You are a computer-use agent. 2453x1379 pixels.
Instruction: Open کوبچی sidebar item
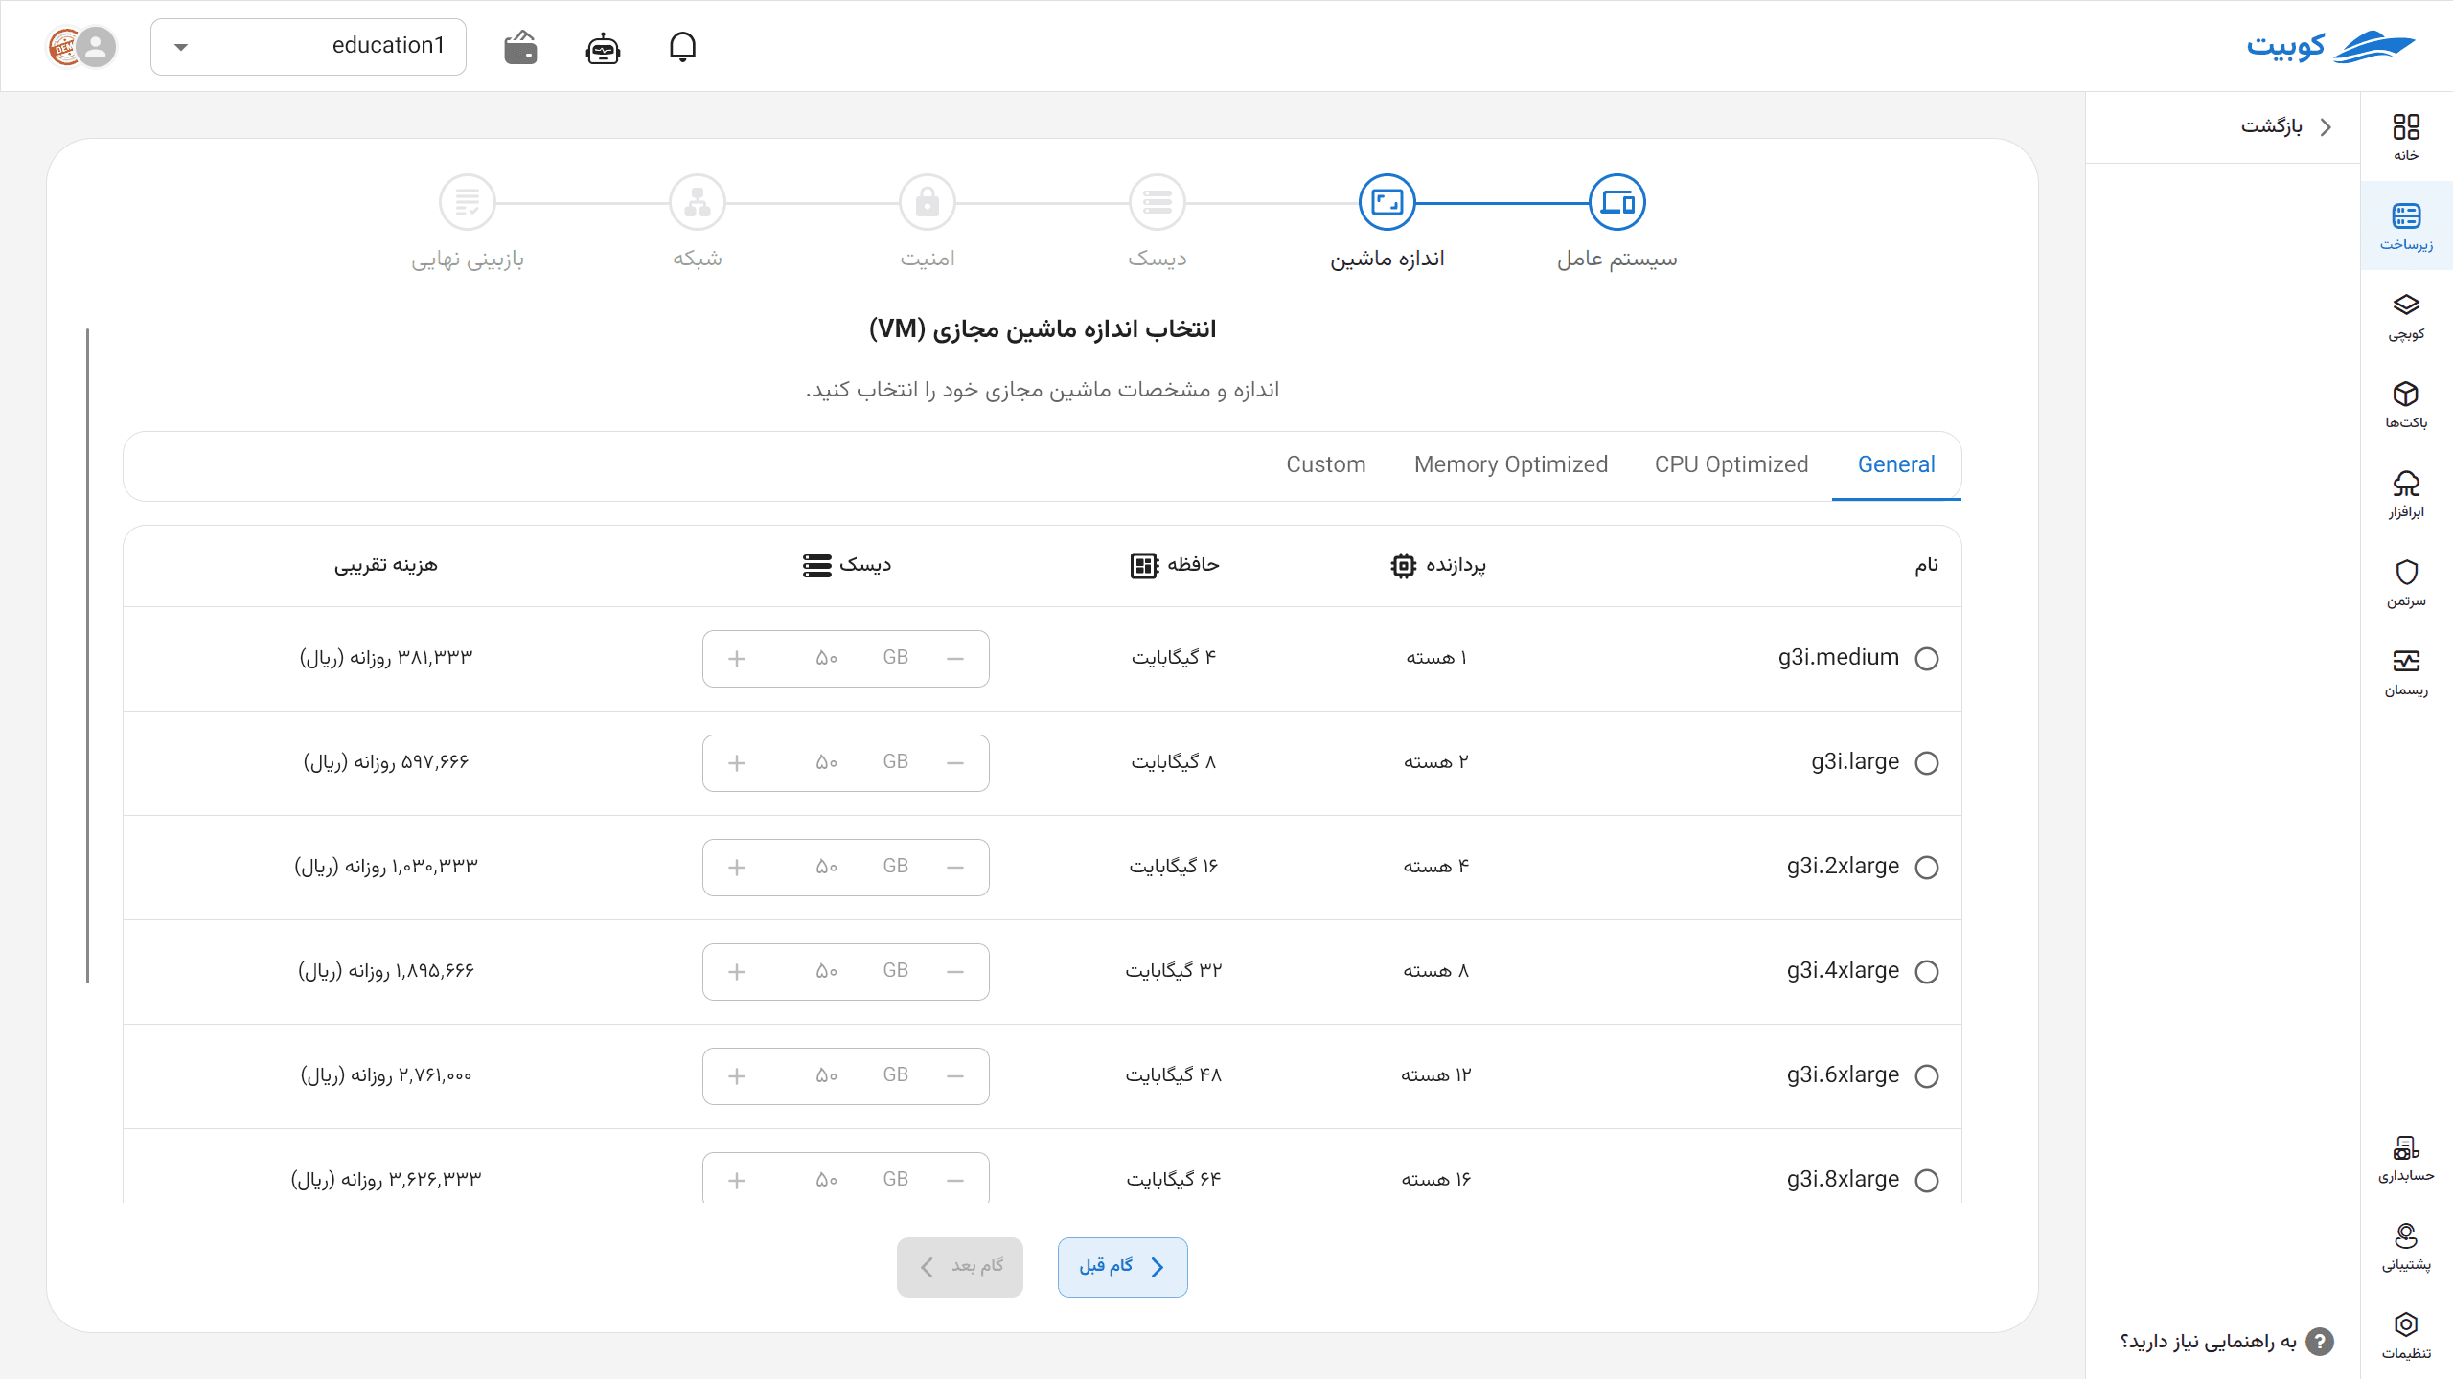2406,316
